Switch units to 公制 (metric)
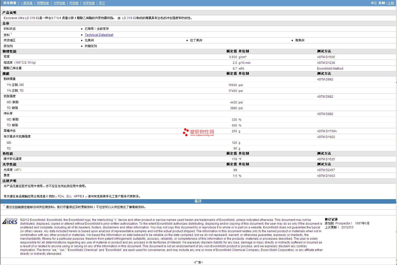The image size is (397, 265). point(391,3)
